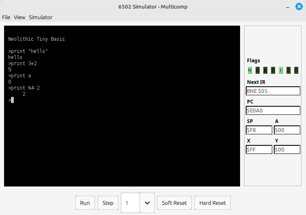Image resolution: width=306 pixels, height=215 pixels.
Task: Toggle the N negative flag indicator
Action: (x=249, y=70)
